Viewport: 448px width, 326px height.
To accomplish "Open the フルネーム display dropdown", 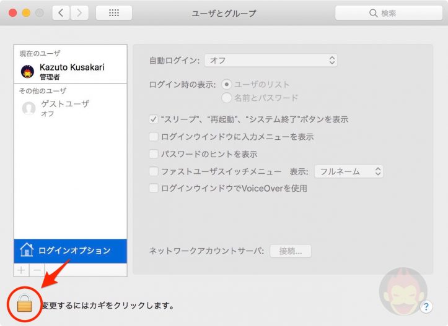I will click(349, 171).
